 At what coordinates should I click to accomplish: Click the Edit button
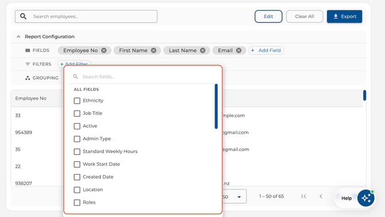268,17
